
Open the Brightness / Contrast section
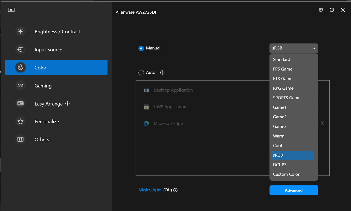tap(56, 31)
